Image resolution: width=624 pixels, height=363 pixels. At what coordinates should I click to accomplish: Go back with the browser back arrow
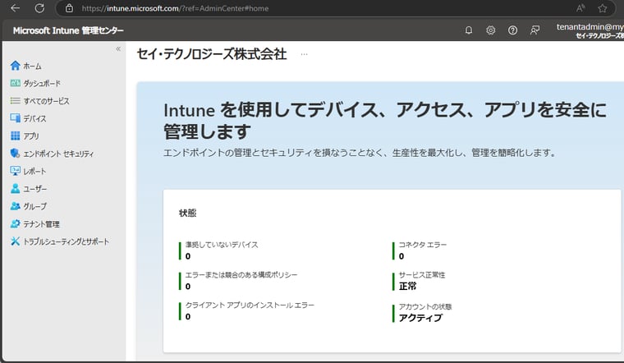(x=15, y=8)
